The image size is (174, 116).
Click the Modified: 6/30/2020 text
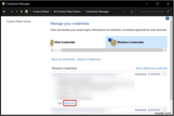tap(148, 110)
